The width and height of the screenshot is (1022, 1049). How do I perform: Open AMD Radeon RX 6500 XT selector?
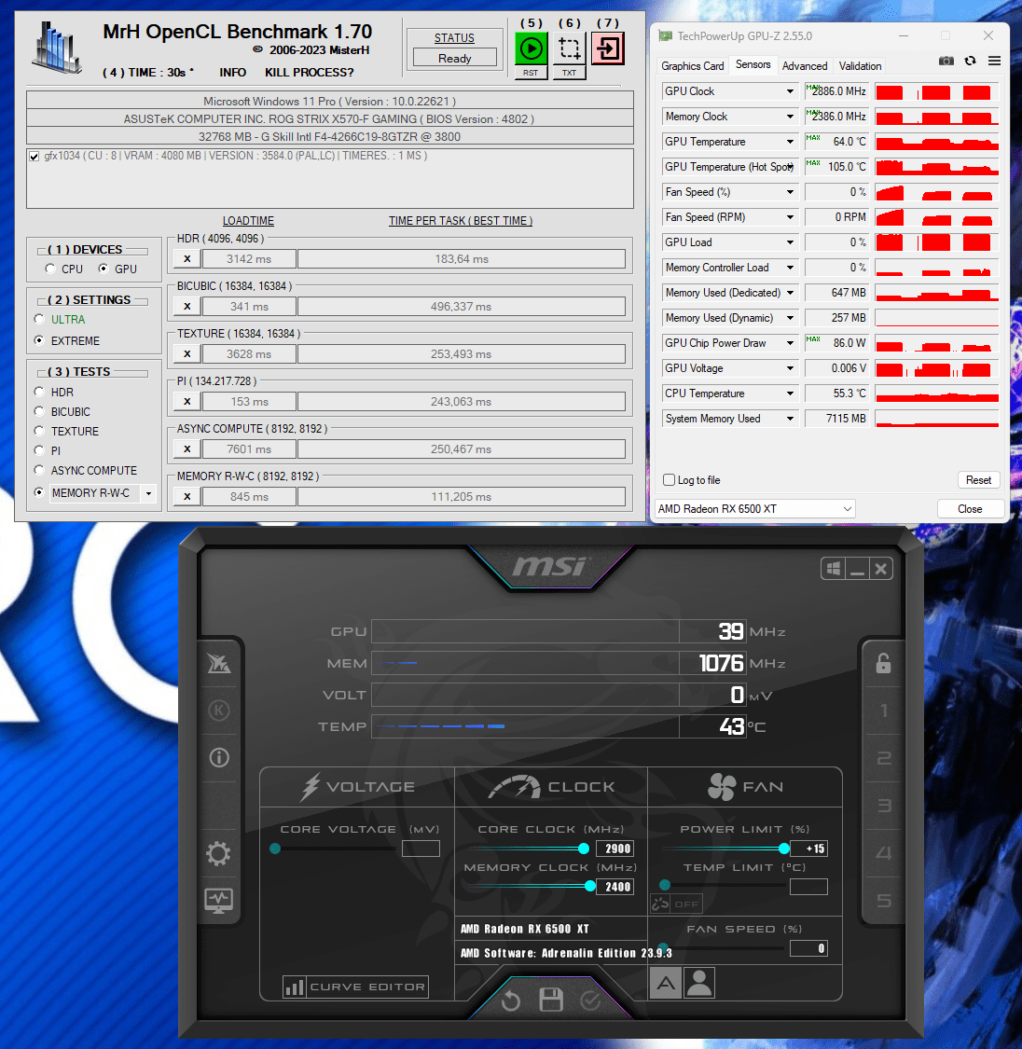pyautogui.click(x=755, y=509)
